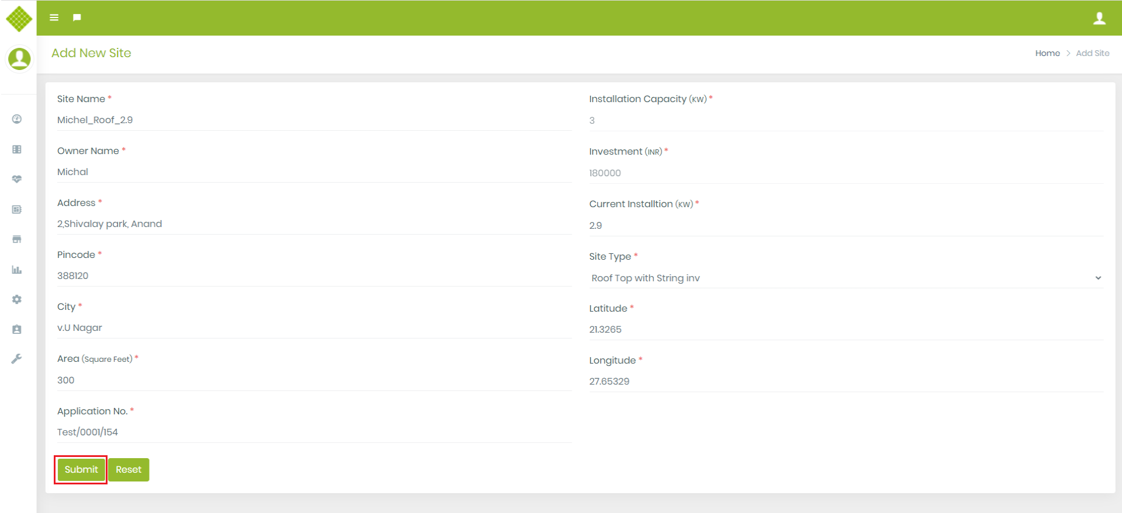Submit the new site form

click(x=81, y=470)
